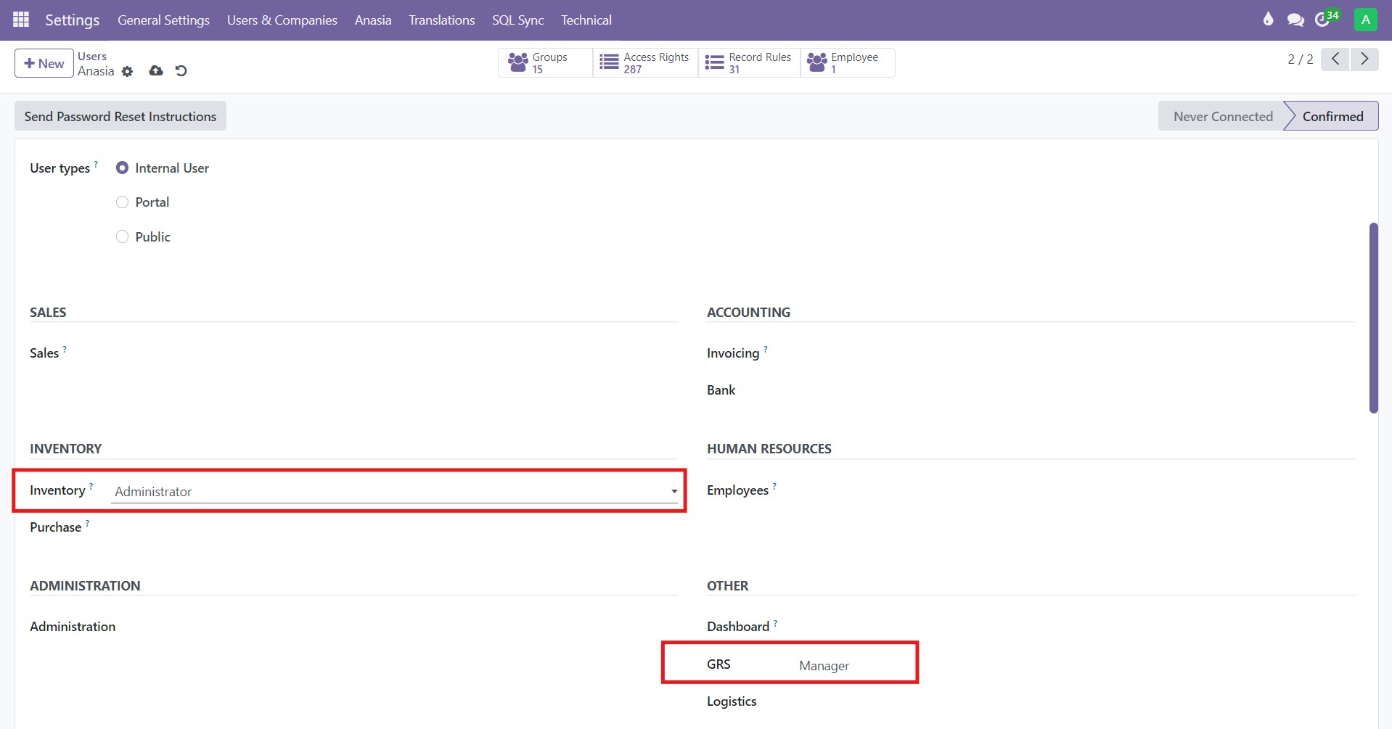Image resolution: width=1392 pixels, height=729 pixels.
Task: Choose the Public user type
Action: [121, 236]
